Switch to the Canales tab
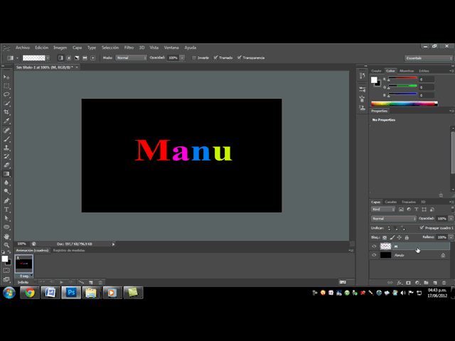This screenshot has width=455, height=341. [x=390, y=202]
